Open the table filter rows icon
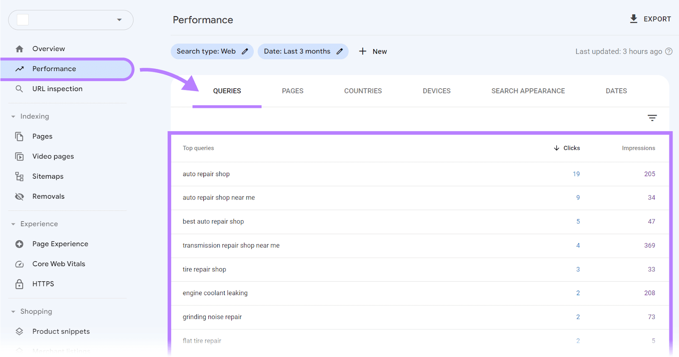 point(652,118)
